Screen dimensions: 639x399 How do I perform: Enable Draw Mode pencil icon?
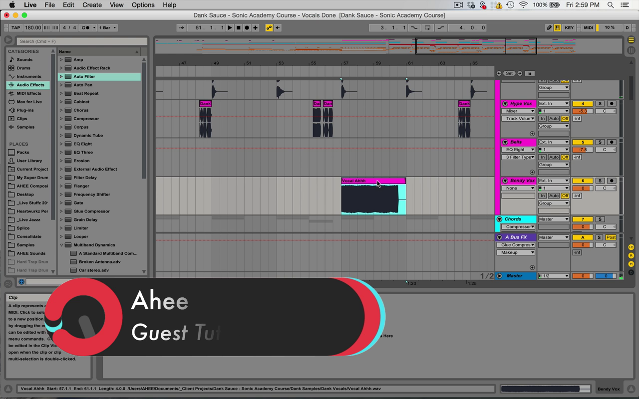tap(549, 28)
